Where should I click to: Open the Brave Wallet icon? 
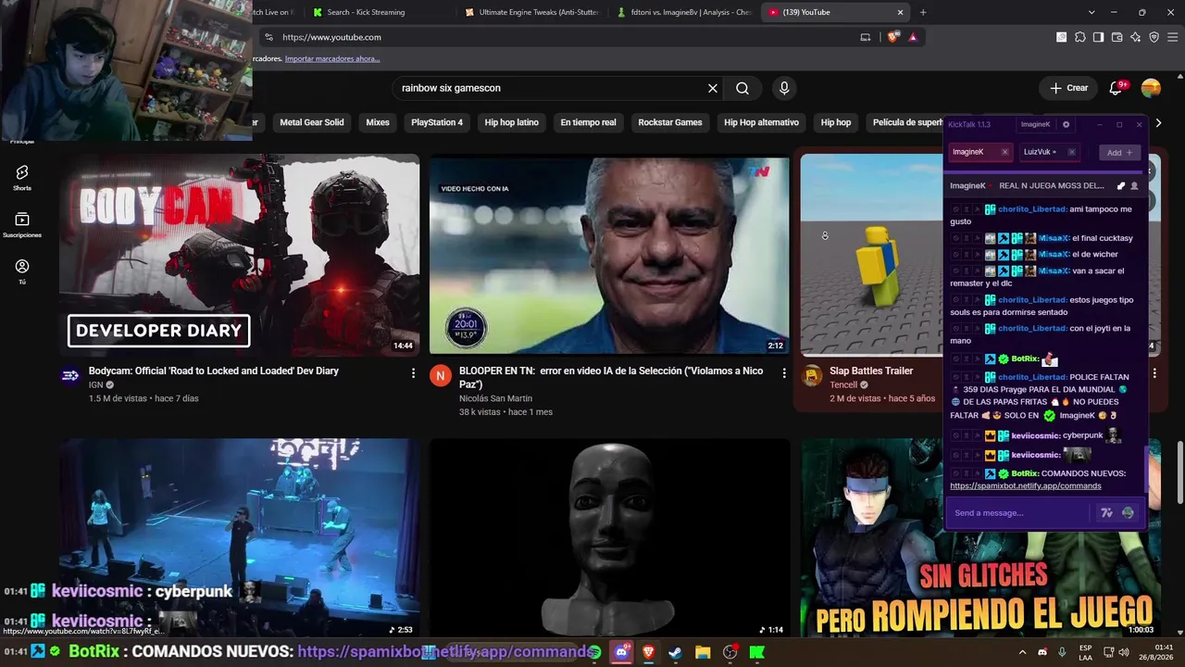coord(1116,37)
